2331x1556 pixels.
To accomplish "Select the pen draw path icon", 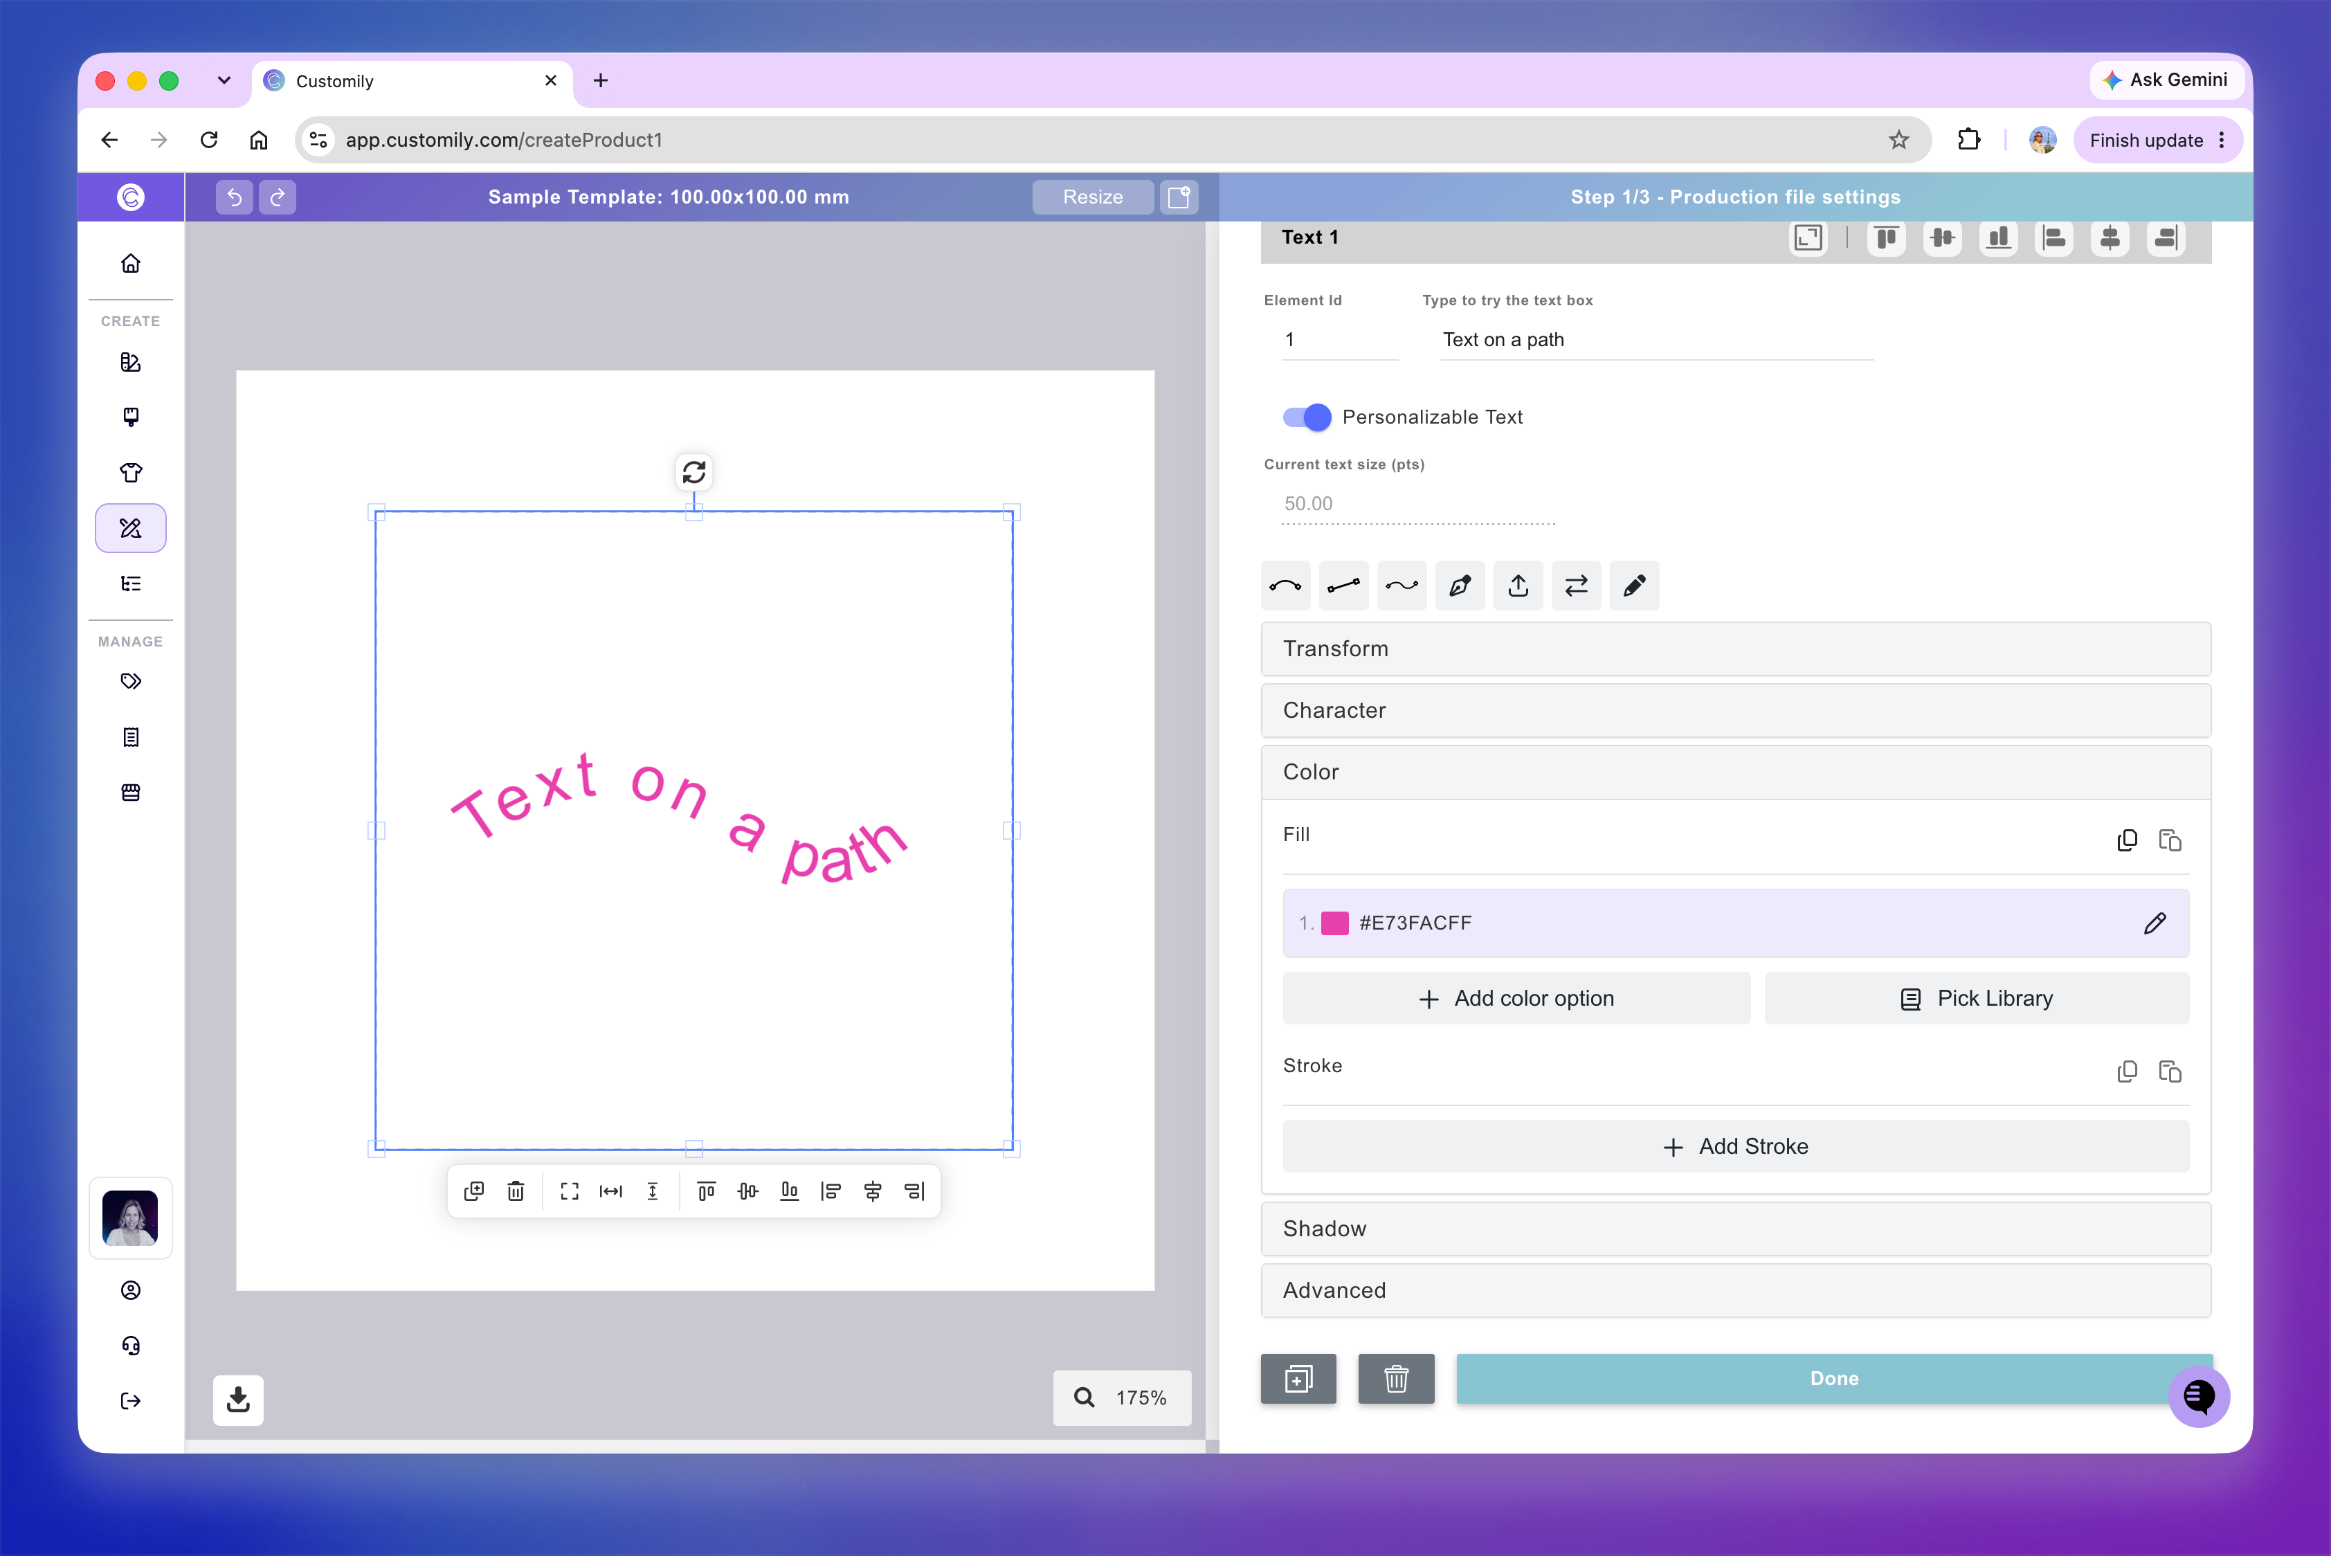I will (1460, 586).
